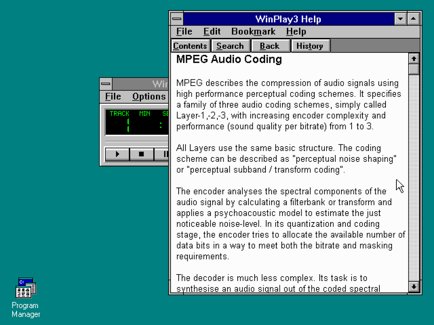Open File menu in WinPlay3 player window
Screen dimensions: 434x325
113,96
